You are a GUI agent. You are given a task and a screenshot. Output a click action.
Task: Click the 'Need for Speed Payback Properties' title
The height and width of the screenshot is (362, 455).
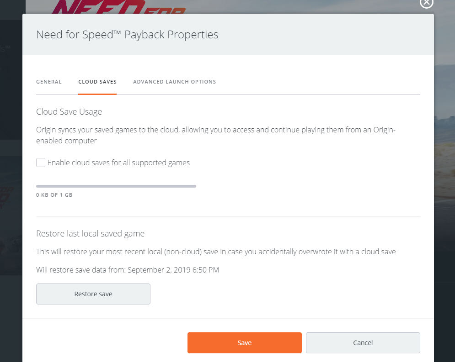click(127, 35)
